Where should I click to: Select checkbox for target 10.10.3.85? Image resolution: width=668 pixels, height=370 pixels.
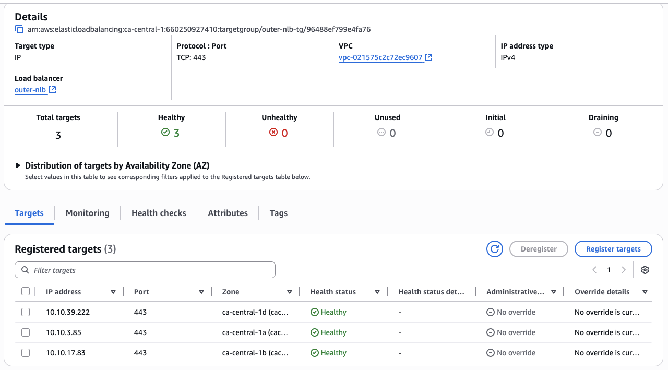[x=26, y=332]
